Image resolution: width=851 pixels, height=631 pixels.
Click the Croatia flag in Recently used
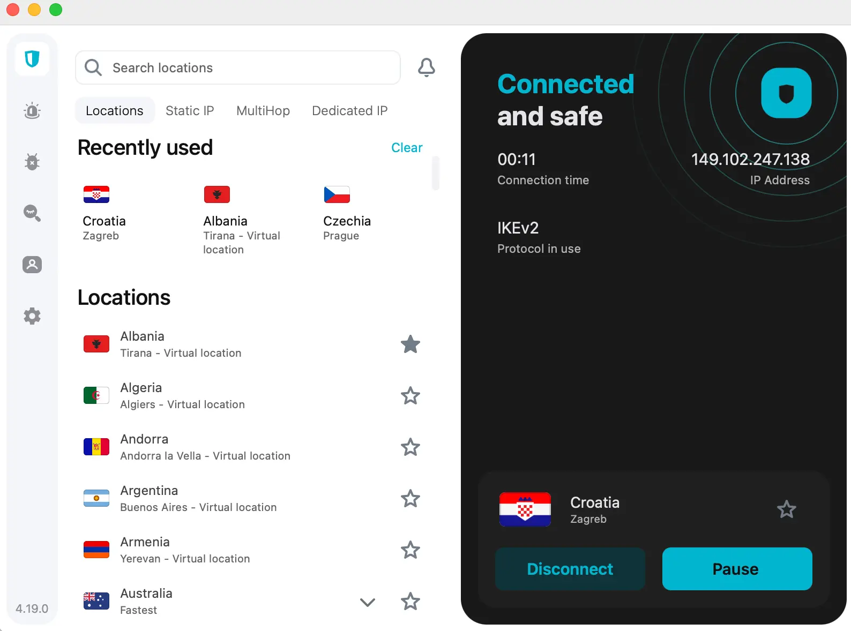click(x=96, y=194)
